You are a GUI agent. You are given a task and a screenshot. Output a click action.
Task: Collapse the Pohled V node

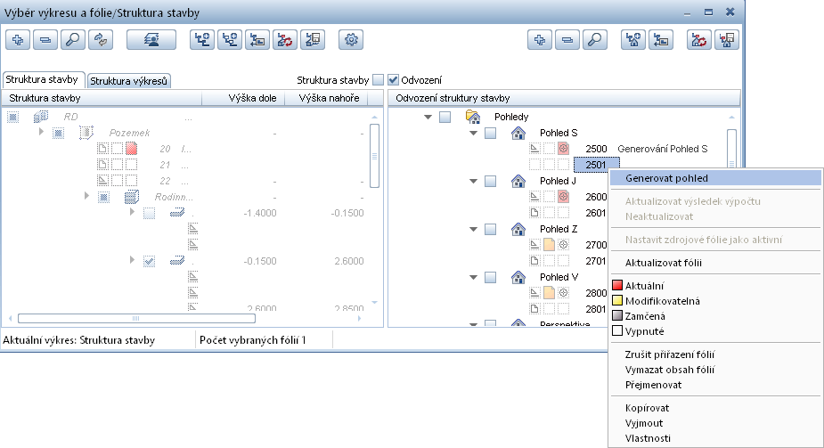(x=473, y=277)
